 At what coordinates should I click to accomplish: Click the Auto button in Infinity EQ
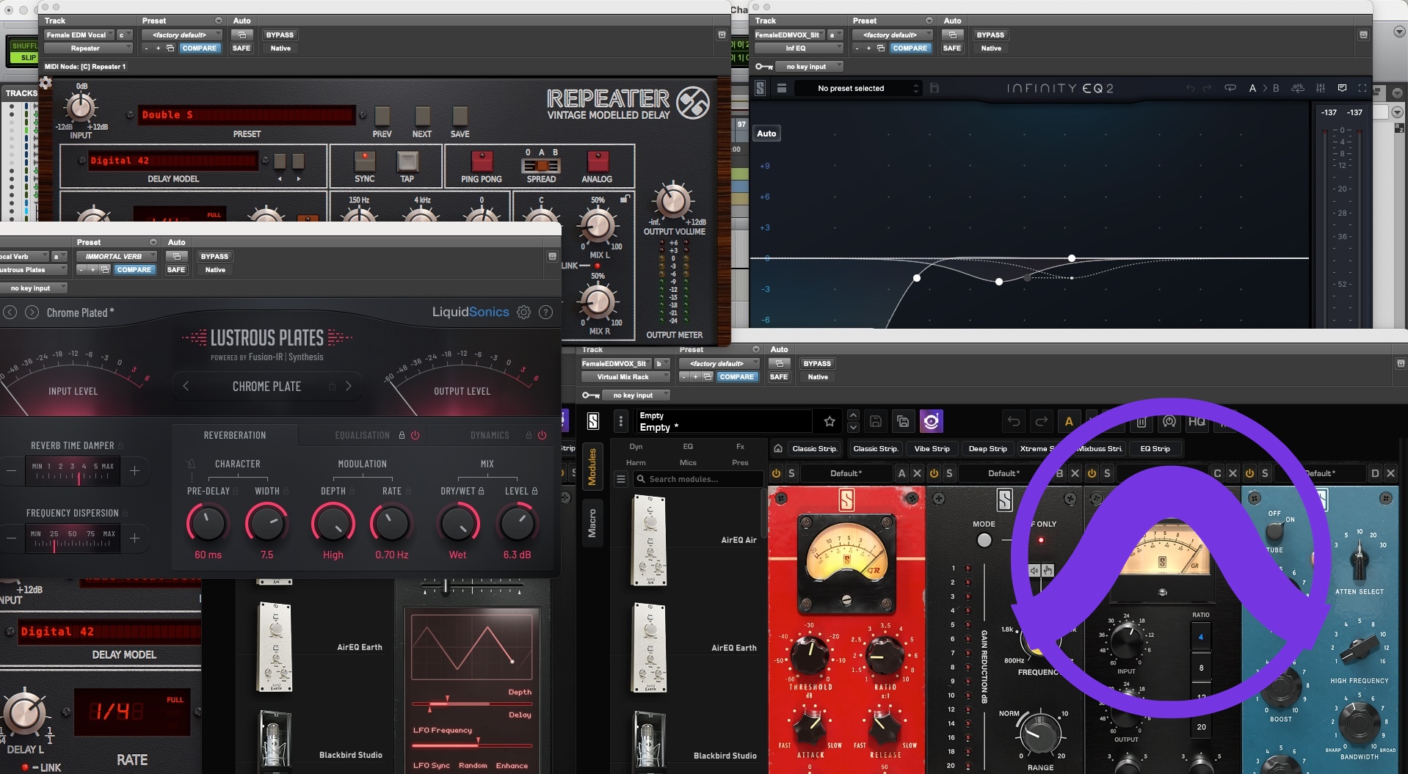(766, 134)
